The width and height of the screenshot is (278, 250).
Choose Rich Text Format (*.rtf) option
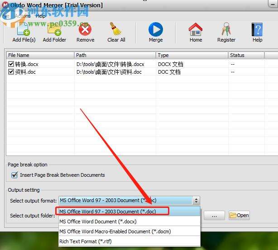point(129,241)
